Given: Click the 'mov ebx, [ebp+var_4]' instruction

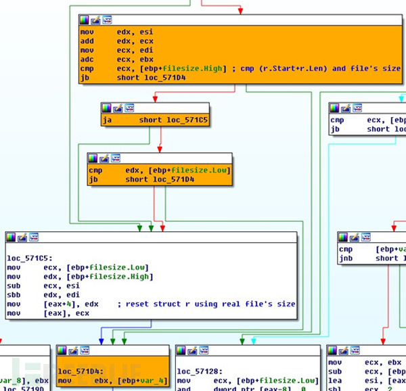Looking at the screenshot, I should pos(113,381).
